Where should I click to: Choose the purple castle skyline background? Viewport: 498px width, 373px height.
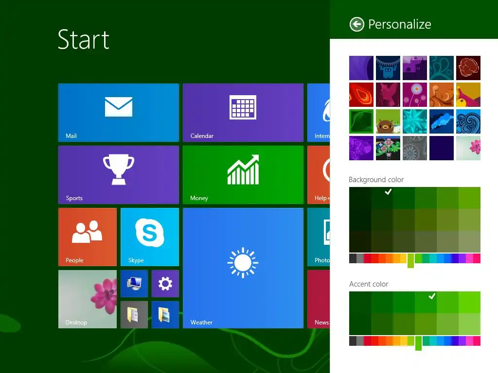click(415, 68)
